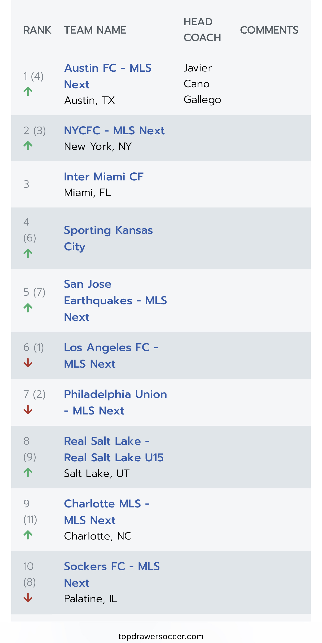Click red down arrow for Sockers FC
This screenshot has width=322, height=643.
28,598
